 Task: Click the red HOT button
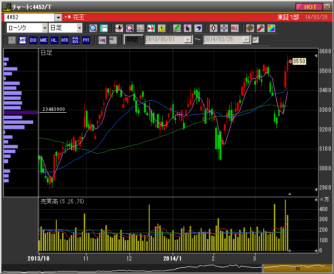(310, 7)
